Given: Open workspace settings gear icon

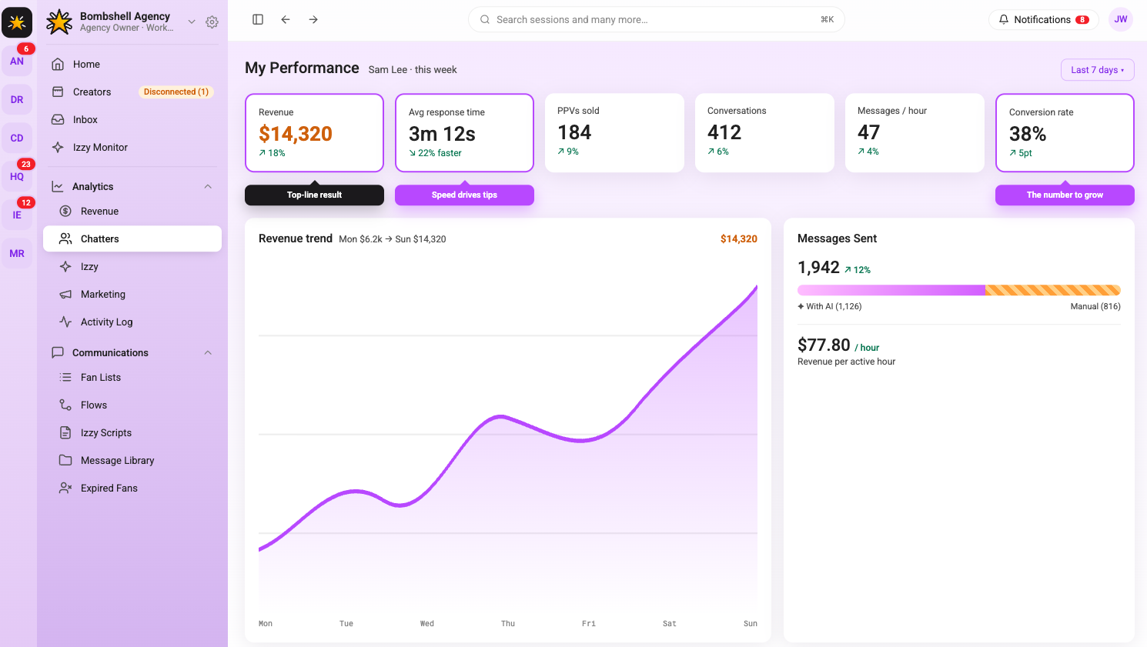Looking at the screenshot, I should (212, 22).
